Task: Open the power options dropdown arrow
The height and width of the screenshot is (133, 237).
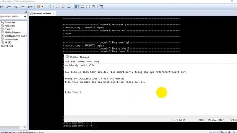Action: click(x=43, y=7)
